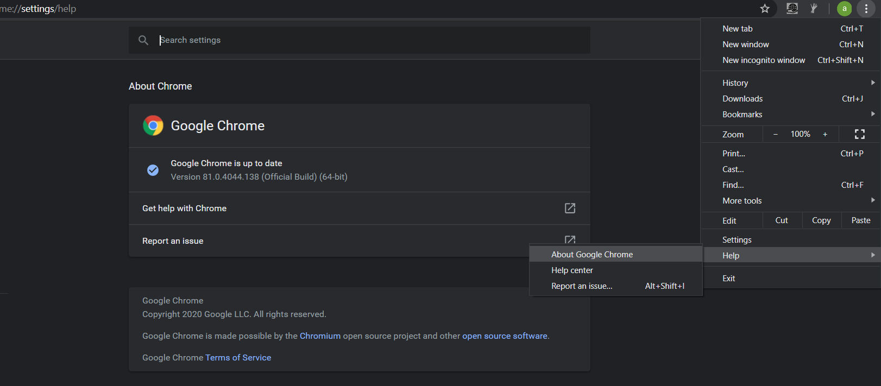
Task: Click the Version 81.0.4044.138 text
Action: tap(259, 177)
